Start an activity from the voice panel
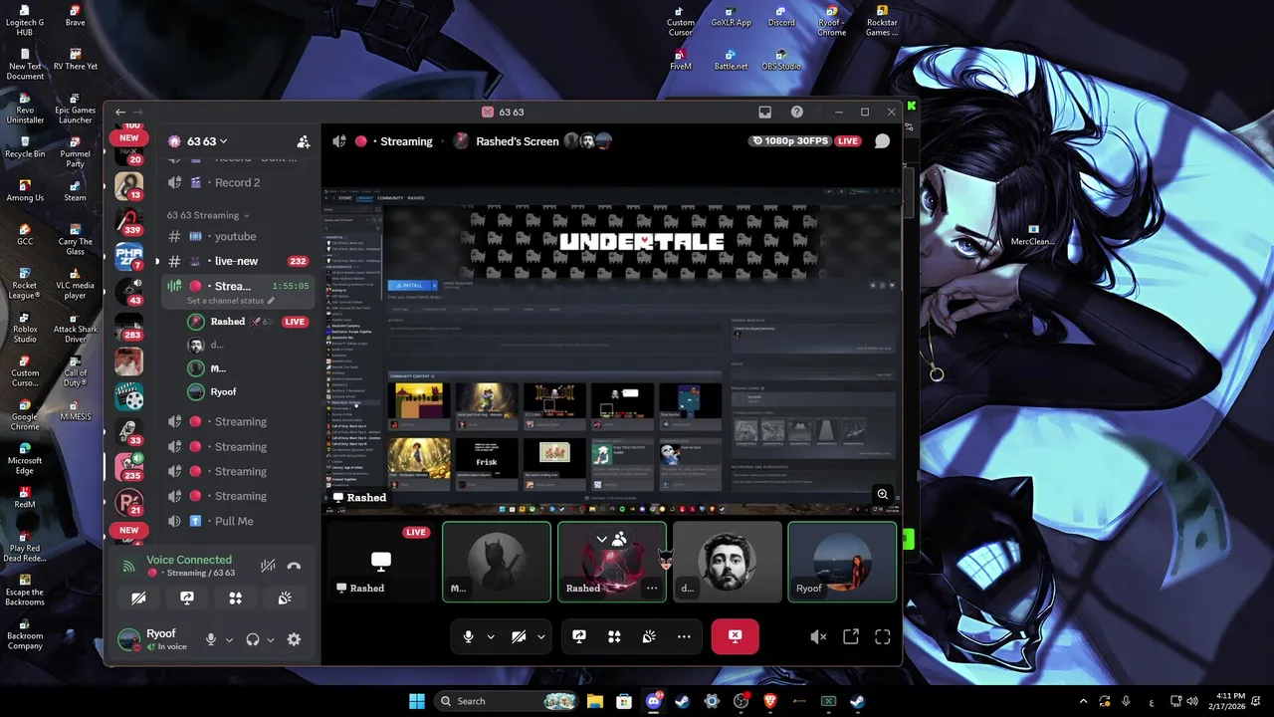1274x717 pixels. tap(235, 598)
